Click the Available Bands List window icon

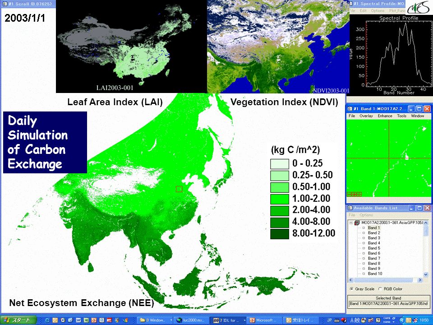click(x=350, y=208)
